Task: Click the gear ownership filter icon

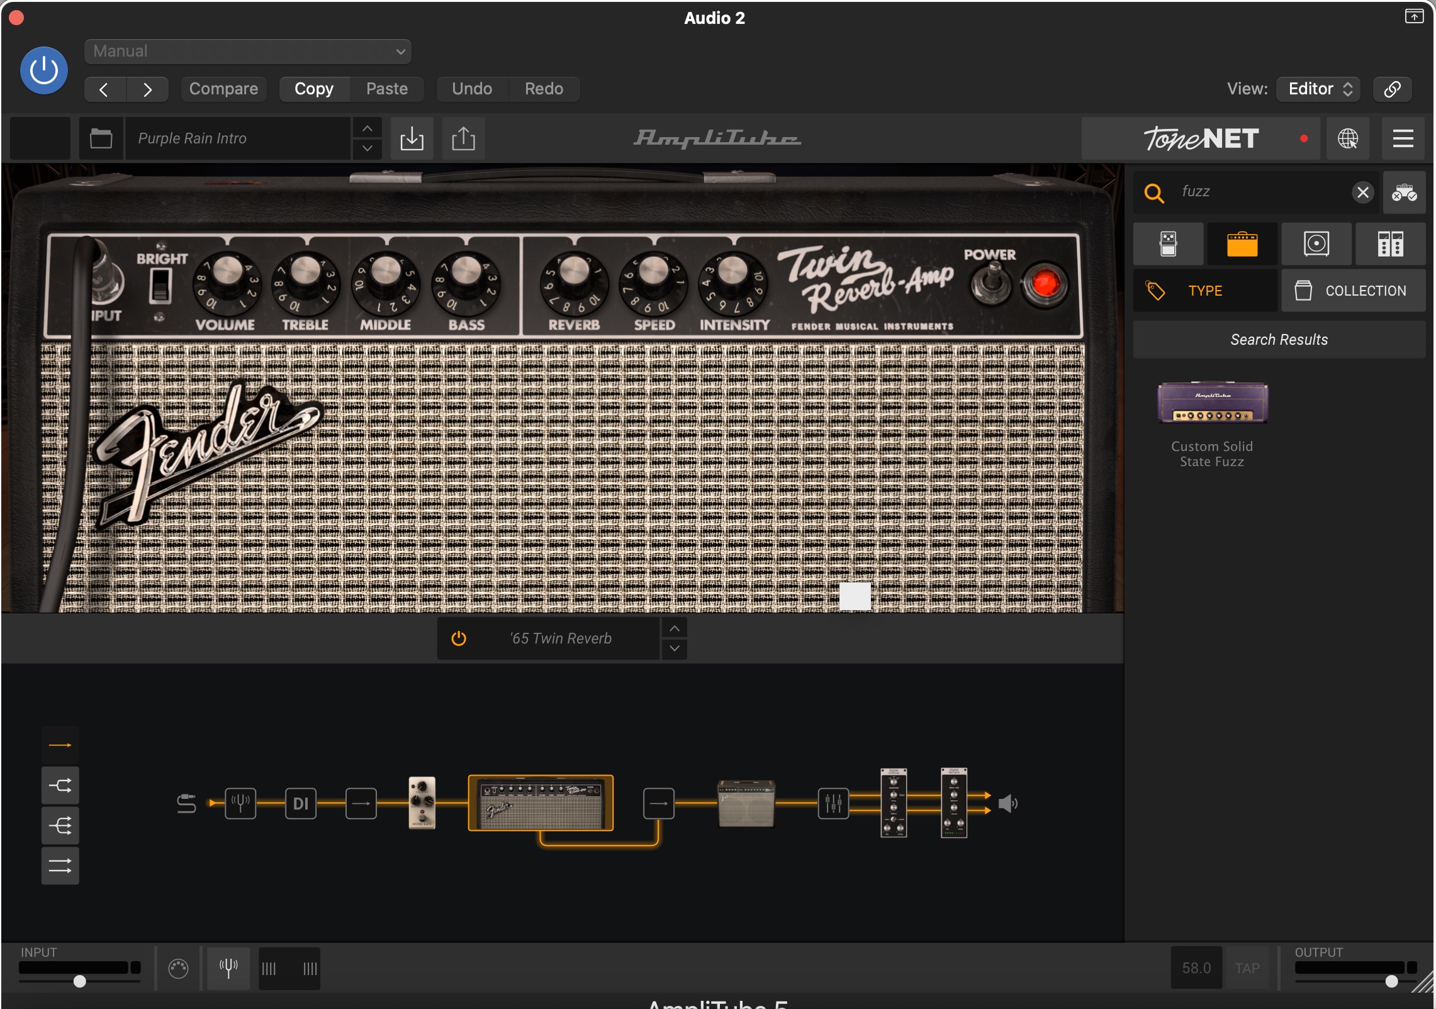Action: (x=1405, y=192)
